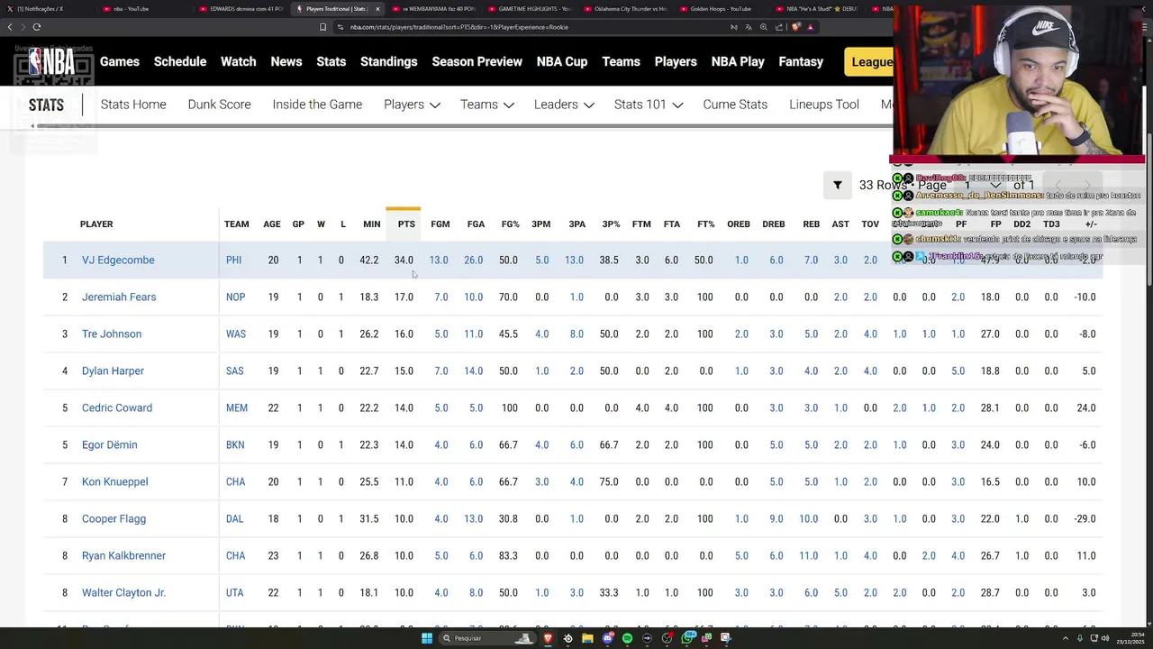Sort the table by the REB column
The height and width of the screenshot is (649, 1153).
coord(811,224)
